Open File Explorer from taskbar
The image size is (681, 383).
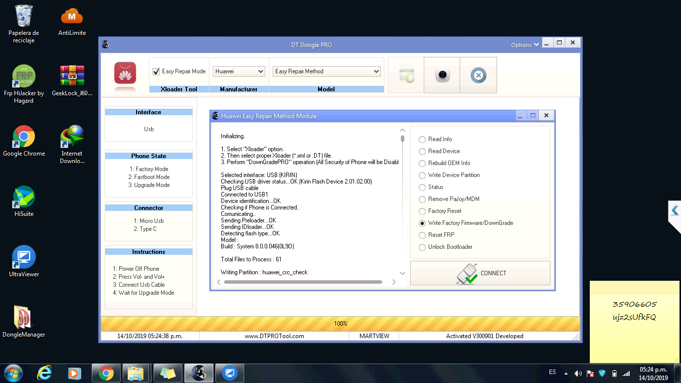pyautogui.click(x=136, y=373)
